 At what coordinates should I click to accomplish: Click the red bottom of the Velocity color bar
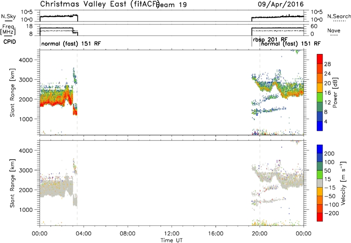click(320, 217)
